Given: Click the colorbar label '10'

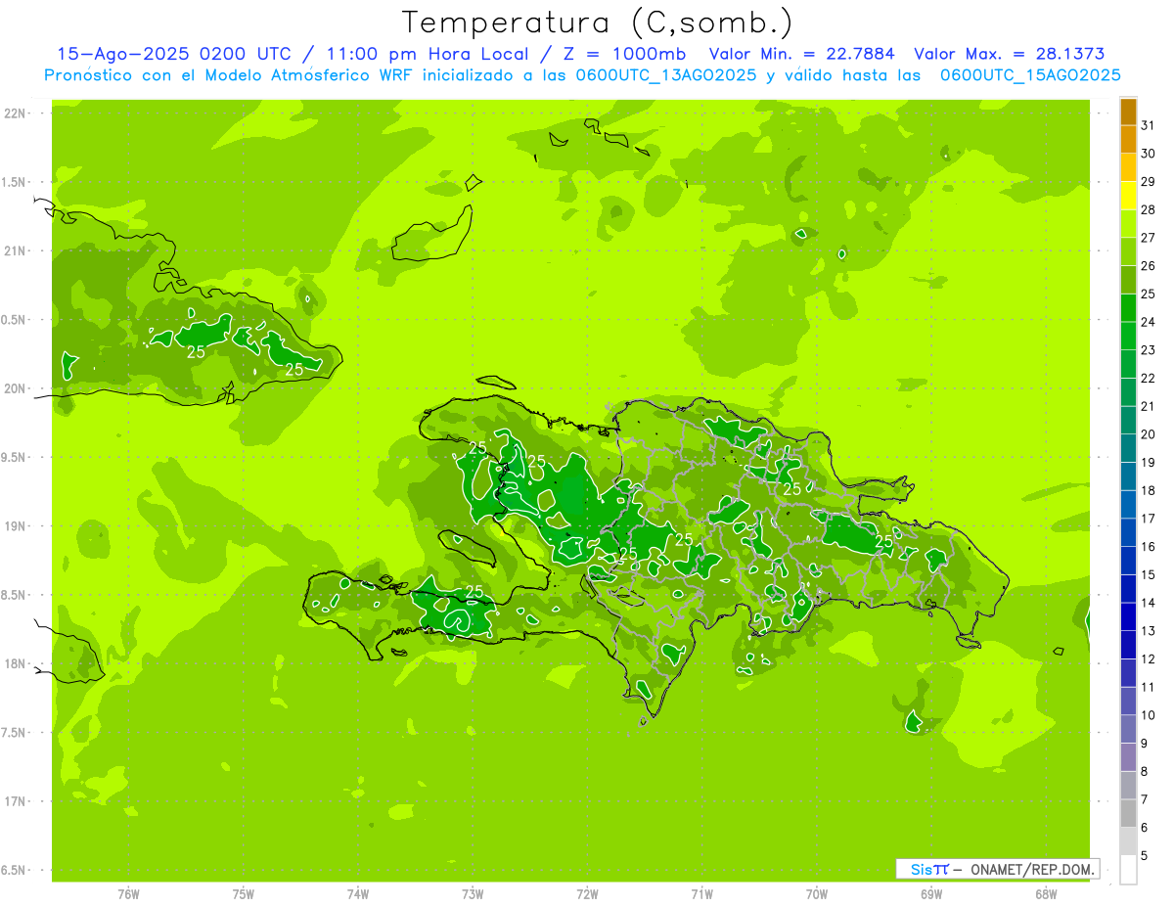Looking at the screenshot, I should (x=1149, y=715).
